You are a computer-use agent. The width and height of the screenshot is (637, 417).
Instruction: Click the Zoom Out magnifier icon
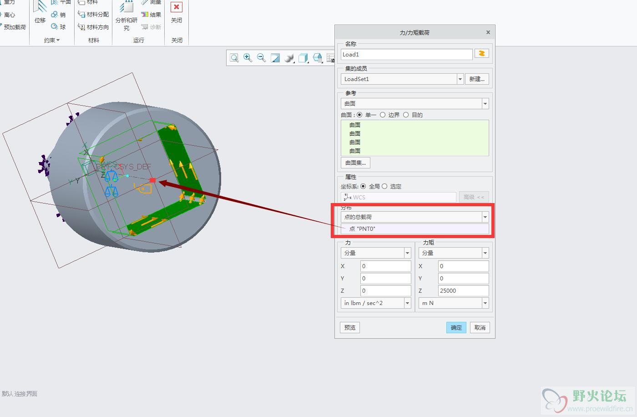261,58
